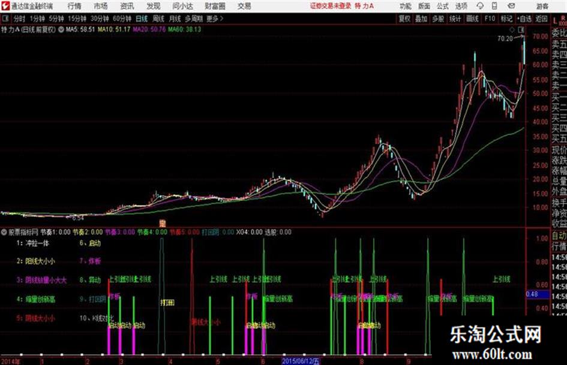This screenshot has width=567, height=365.
Task: Click the 复权 toolbar button
Action: tap(404, 19)
